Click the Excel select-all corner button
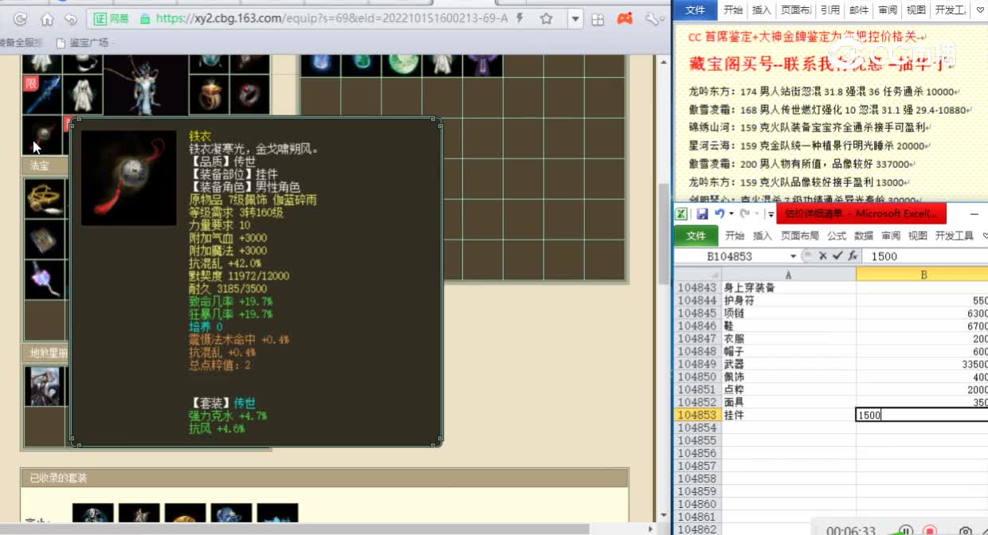 coord(697,275)
